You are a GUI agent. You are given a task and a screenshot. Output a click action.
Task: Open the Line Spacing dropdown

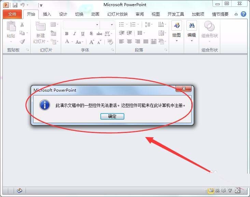click(x=149, y=25)
